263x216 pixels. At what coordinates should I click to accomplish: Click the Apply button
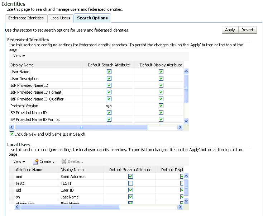(x=230, y=30)
